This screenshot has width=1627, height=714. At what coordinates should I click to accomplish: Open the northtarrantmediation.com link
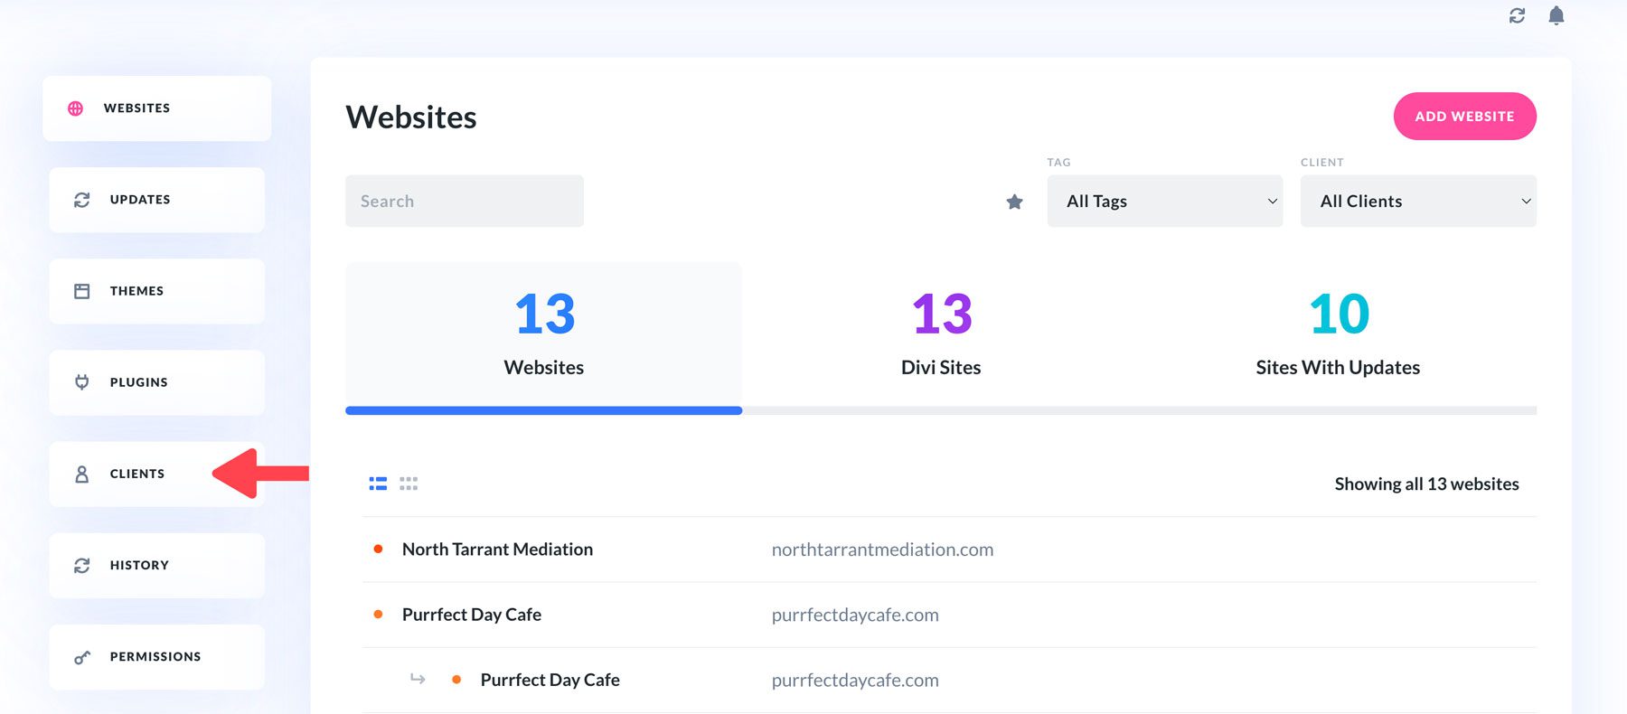pos(882,550)
